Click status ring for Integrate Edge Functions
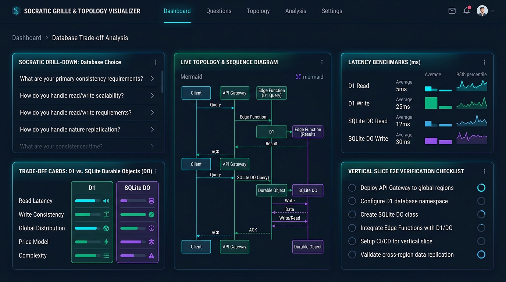Image resolution: width=506 pixels, height=282 pixels. [481, 228]
